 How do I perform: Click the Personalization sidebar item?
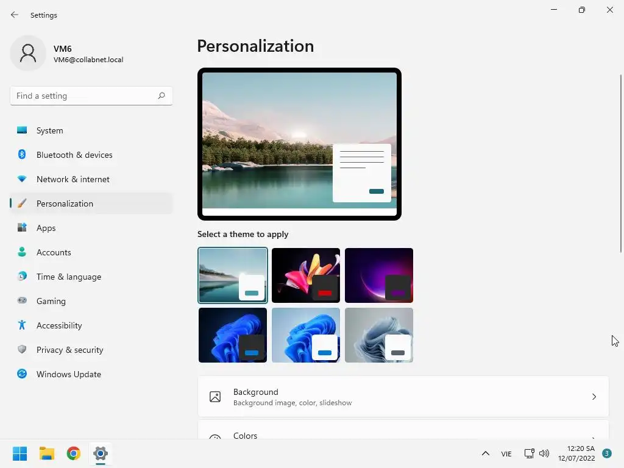[91, 204]
